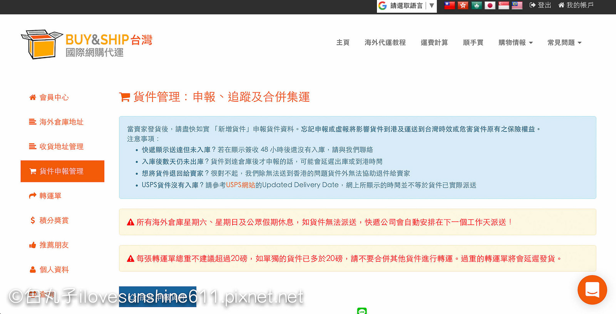Viewport: 616px width, 314px height.
Task: Click the Taiwan flag icon
Action: (x=449, y=5)
